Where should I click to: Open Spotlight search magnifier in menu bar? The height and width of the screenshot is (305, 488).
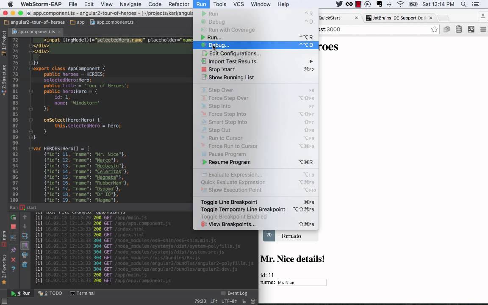click(463, 4)
